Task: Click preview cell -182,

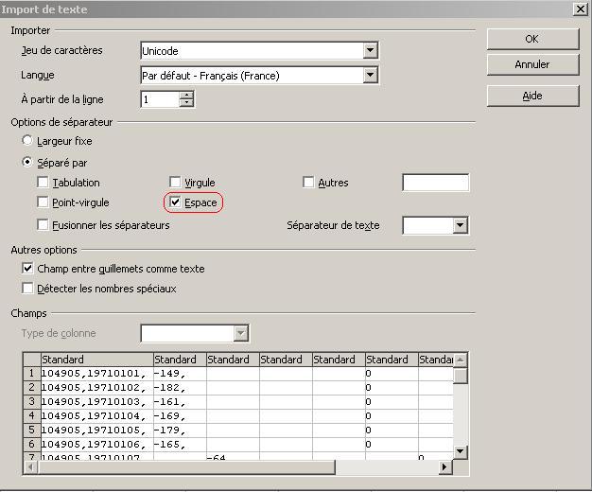Action: click(x=180, y=387)
